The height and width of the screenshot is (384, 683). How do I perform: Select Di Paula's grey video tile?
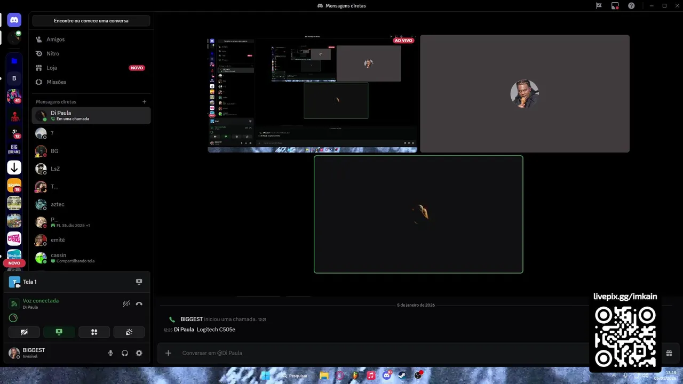pyautogui.click(x=525, y=94)
